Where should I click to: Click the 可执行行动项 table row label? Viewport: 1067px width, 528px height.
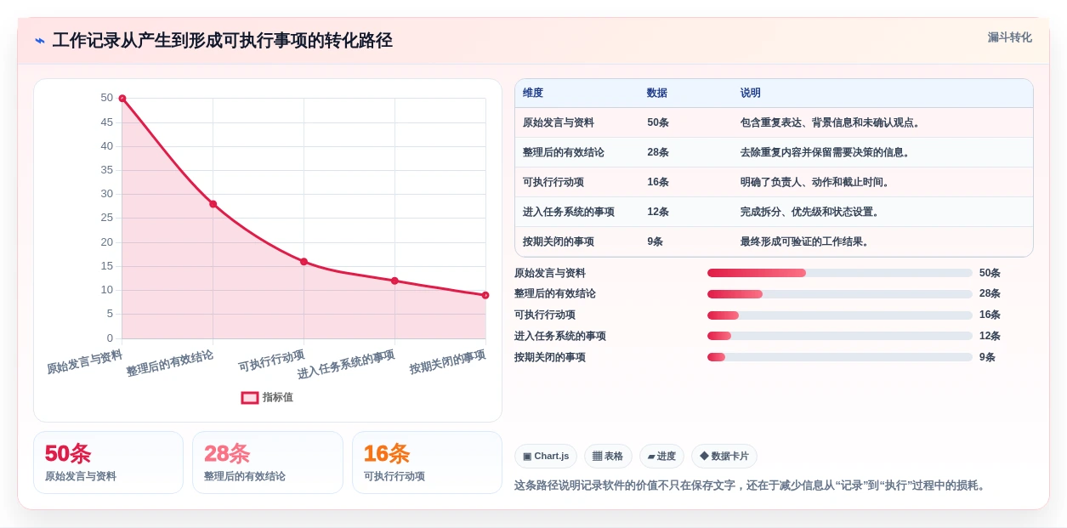[553, 182]
